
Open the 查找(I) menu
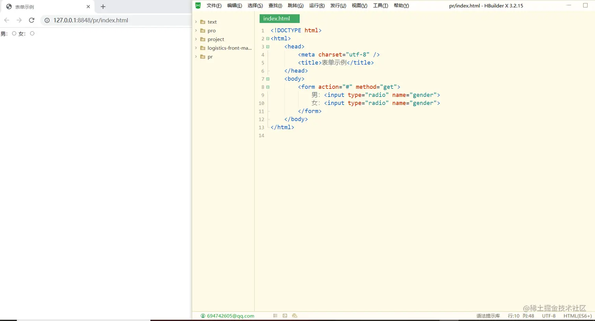click(x=275, y=6)
